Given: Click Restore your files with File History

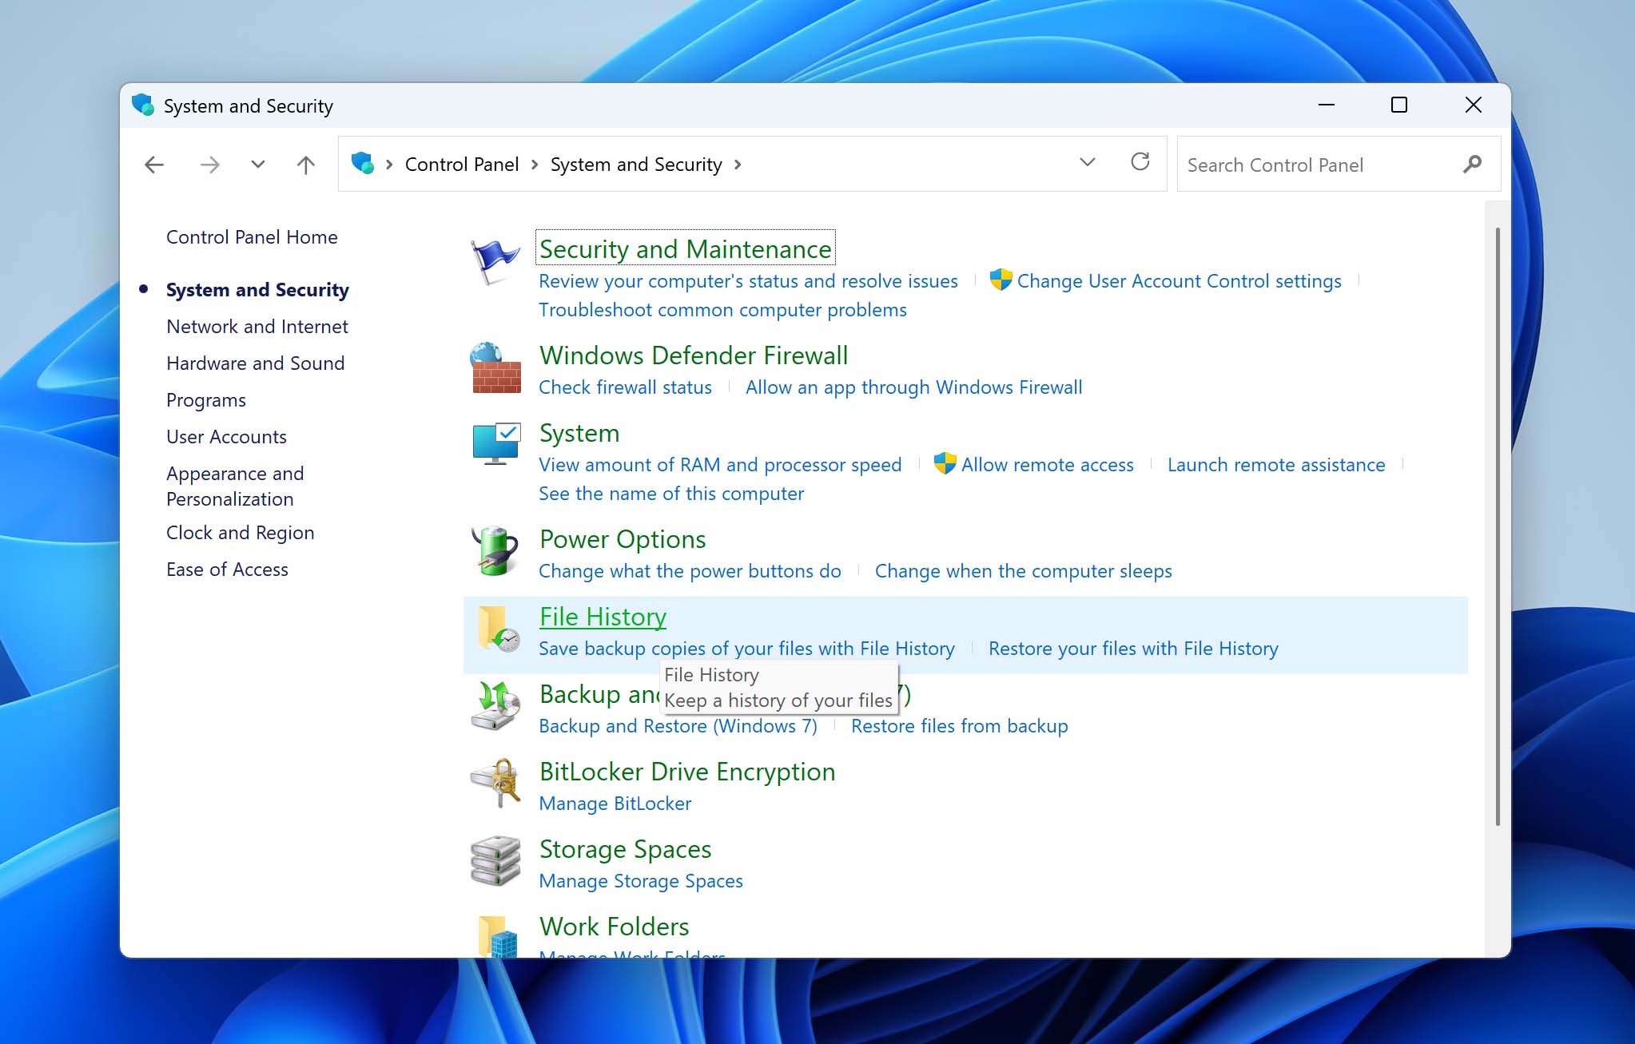Looking at the screenshot, I should click(x=1133, y=649).
